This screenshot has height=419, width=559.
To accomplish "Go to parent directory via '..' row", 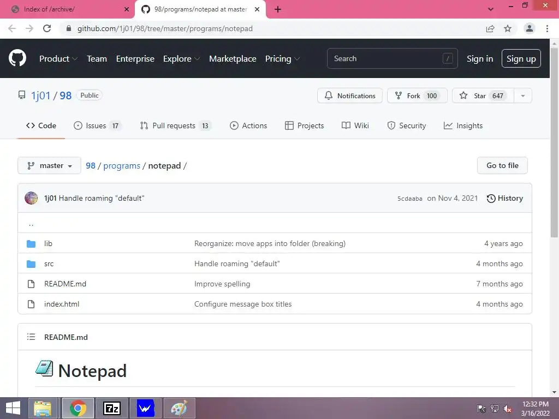I will tap(31, 223).
